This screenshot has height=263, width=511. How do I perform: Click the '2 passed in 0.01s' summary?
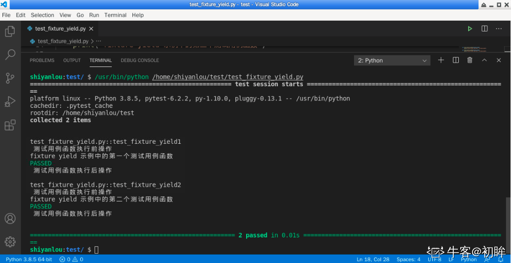[x=269, y=235]
